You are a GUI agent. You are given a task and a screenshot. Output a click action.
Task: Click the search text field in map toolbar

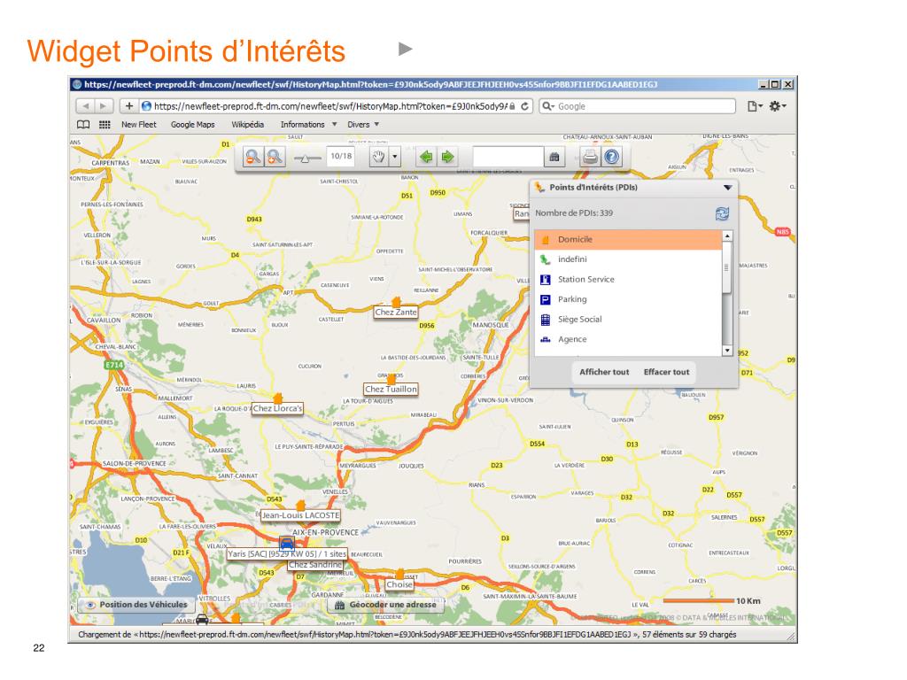click(508, 157)
